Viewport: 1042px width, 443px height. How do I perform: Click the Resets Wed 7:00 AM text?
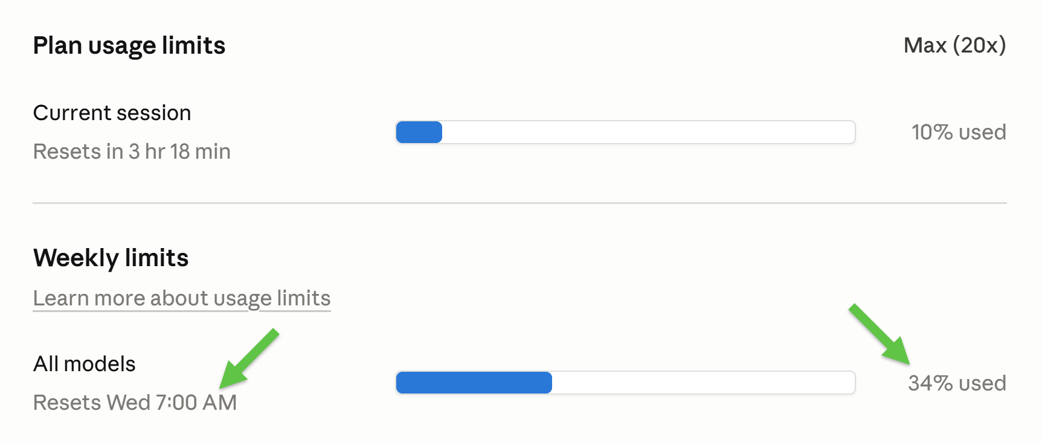click(135, 403)
